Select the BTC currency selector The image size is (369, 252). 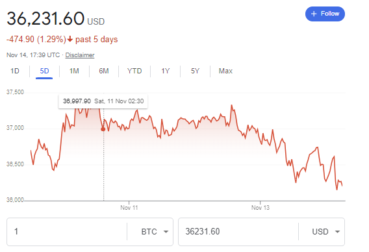pos(155,232)
